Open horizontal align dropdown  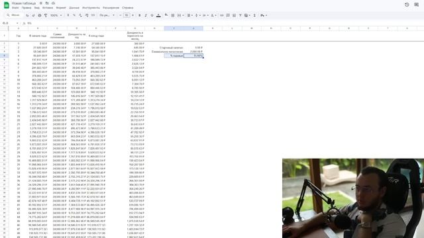[x=189, y=15]
